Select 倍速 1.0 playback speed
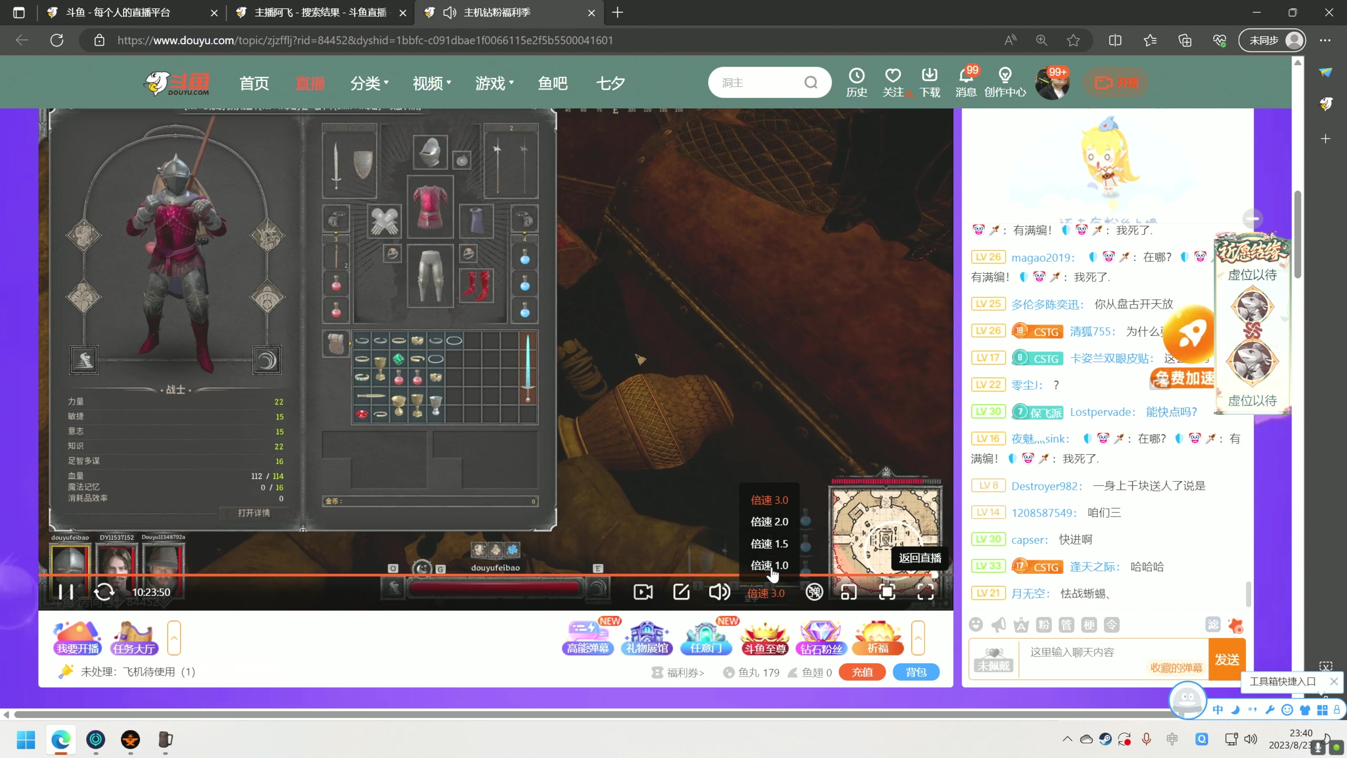 pos(769,565)
